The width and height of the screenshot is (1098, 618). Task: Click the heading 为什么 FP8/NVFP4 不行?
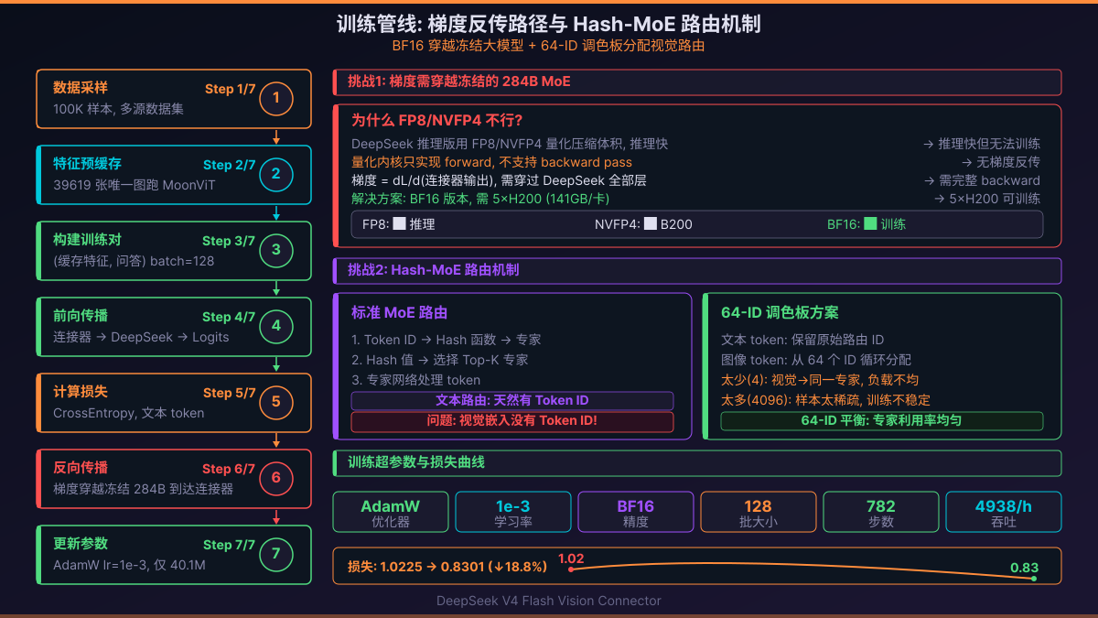coord(437,120)
